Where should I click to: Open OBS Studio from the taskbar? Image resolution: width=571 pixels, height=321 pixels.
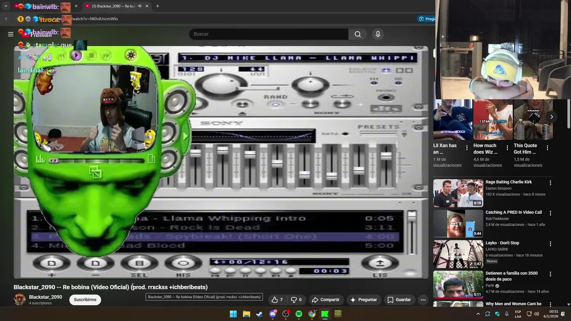point(285,314)
